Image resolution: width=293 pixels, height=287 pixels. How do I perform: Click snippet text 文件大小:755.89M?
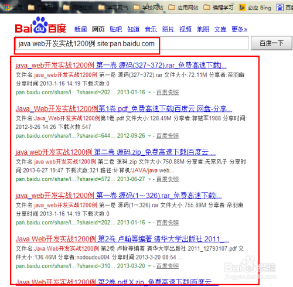tap(183, 205)
